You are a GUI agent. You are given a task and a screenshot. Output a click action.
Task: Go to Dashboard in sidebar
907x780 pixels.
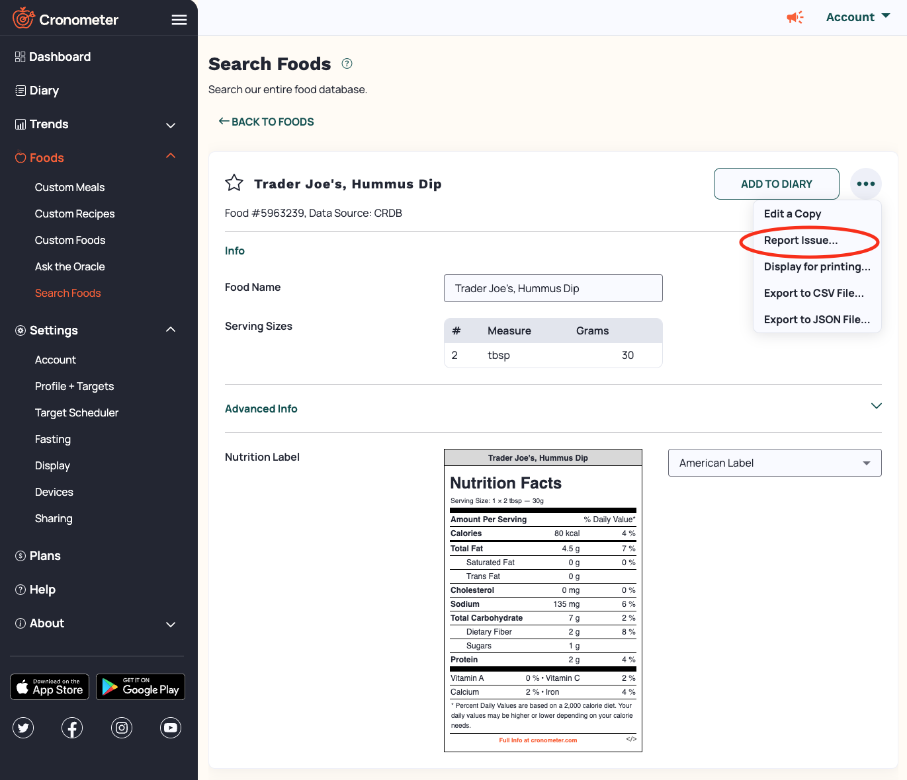[60, 57]
